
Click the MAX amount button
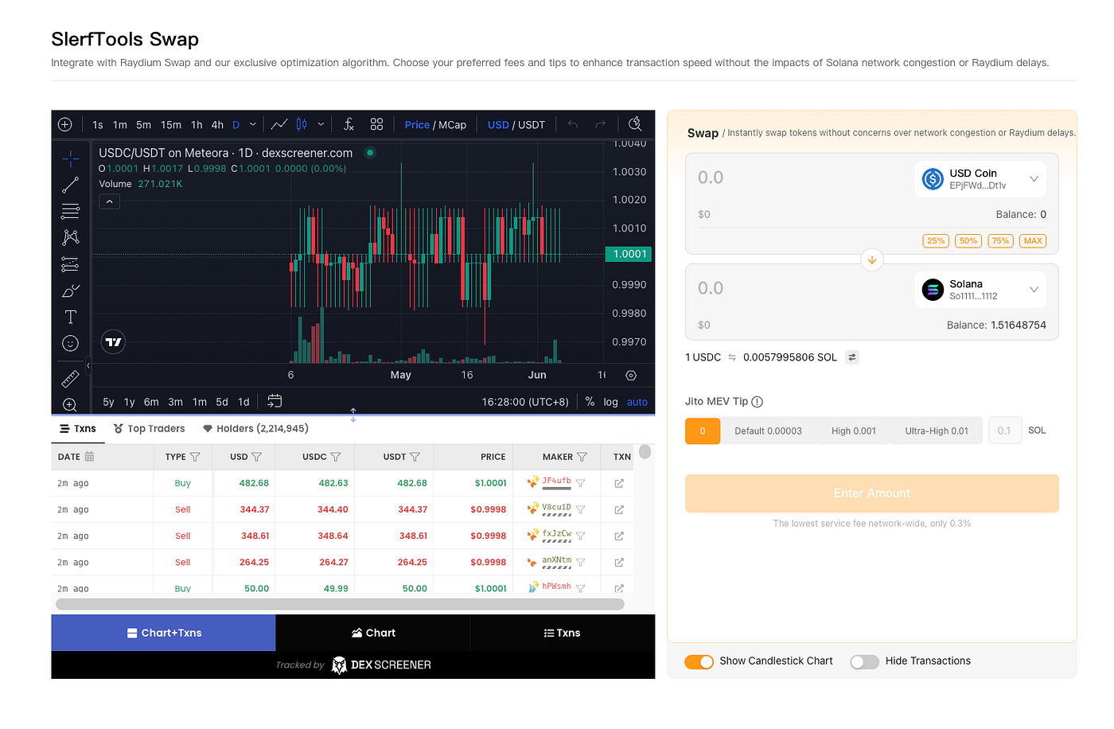tap(1033, 241)
